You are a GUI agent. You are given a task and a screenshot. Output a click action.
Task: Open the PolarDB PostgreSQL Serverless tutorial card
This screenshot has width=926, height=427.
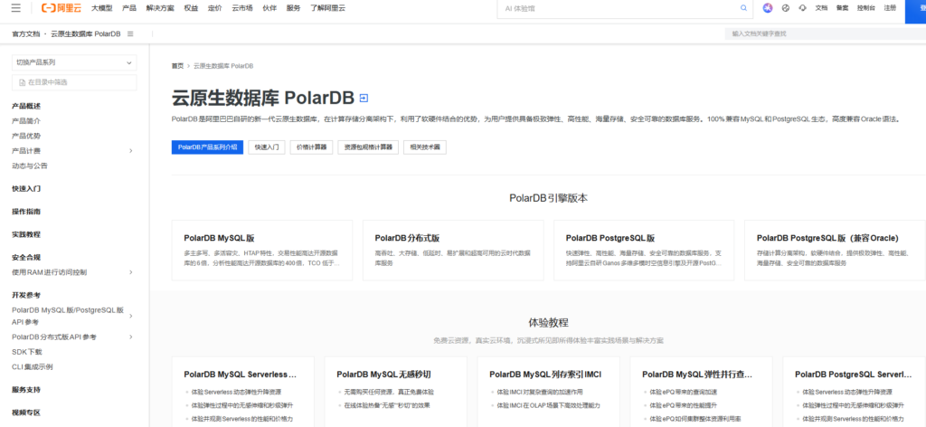click(854, 391)
